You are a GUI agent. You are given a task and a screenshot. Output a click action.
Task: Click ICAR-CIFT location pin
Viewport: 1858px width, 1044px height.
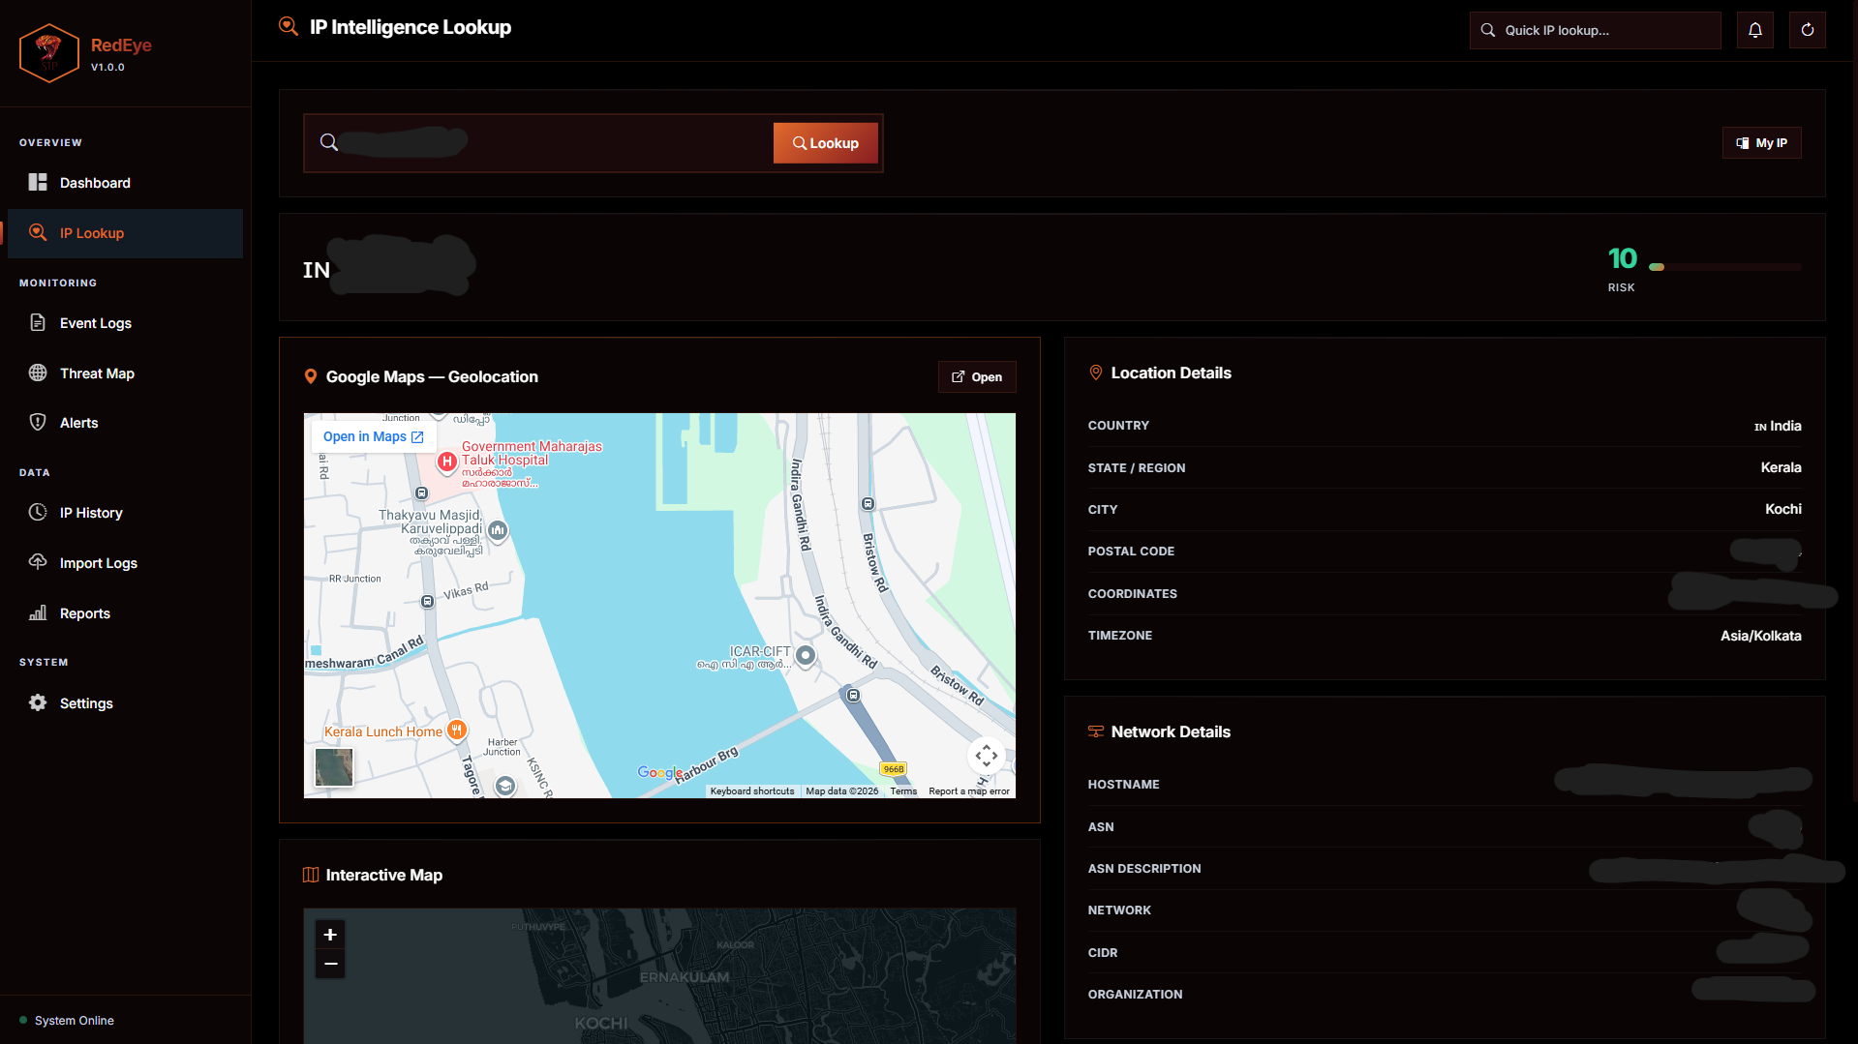[806, 657]
